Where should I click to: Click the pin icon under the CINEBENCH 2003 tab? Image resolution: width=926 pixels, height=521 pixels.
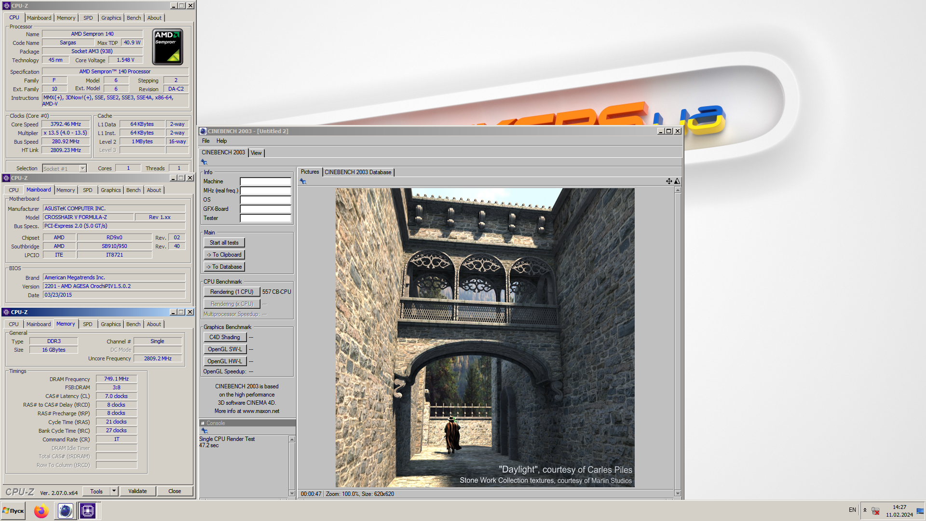click(x=204, y=162)
